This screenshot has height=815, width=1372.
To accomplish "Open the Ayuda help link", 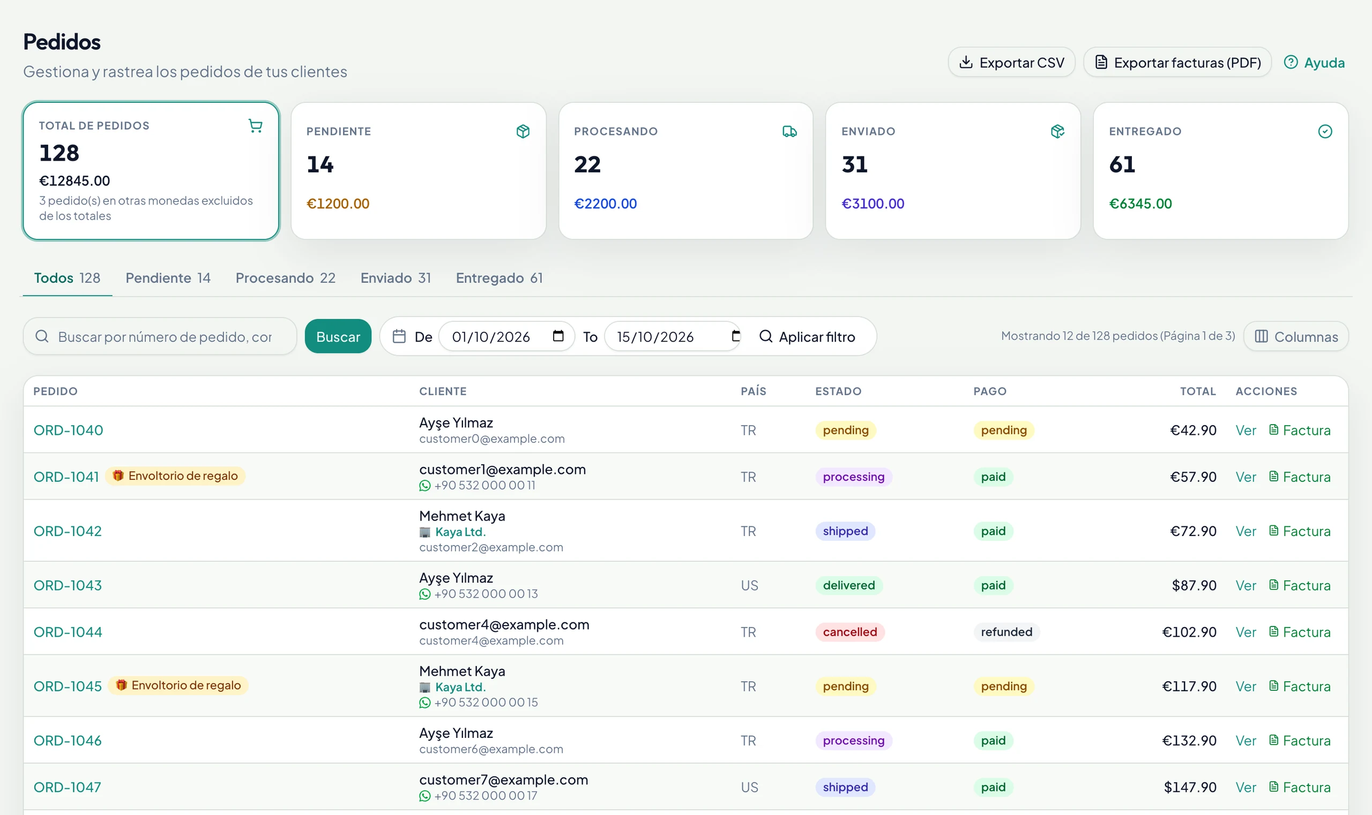I will (x=1314, y=63).
